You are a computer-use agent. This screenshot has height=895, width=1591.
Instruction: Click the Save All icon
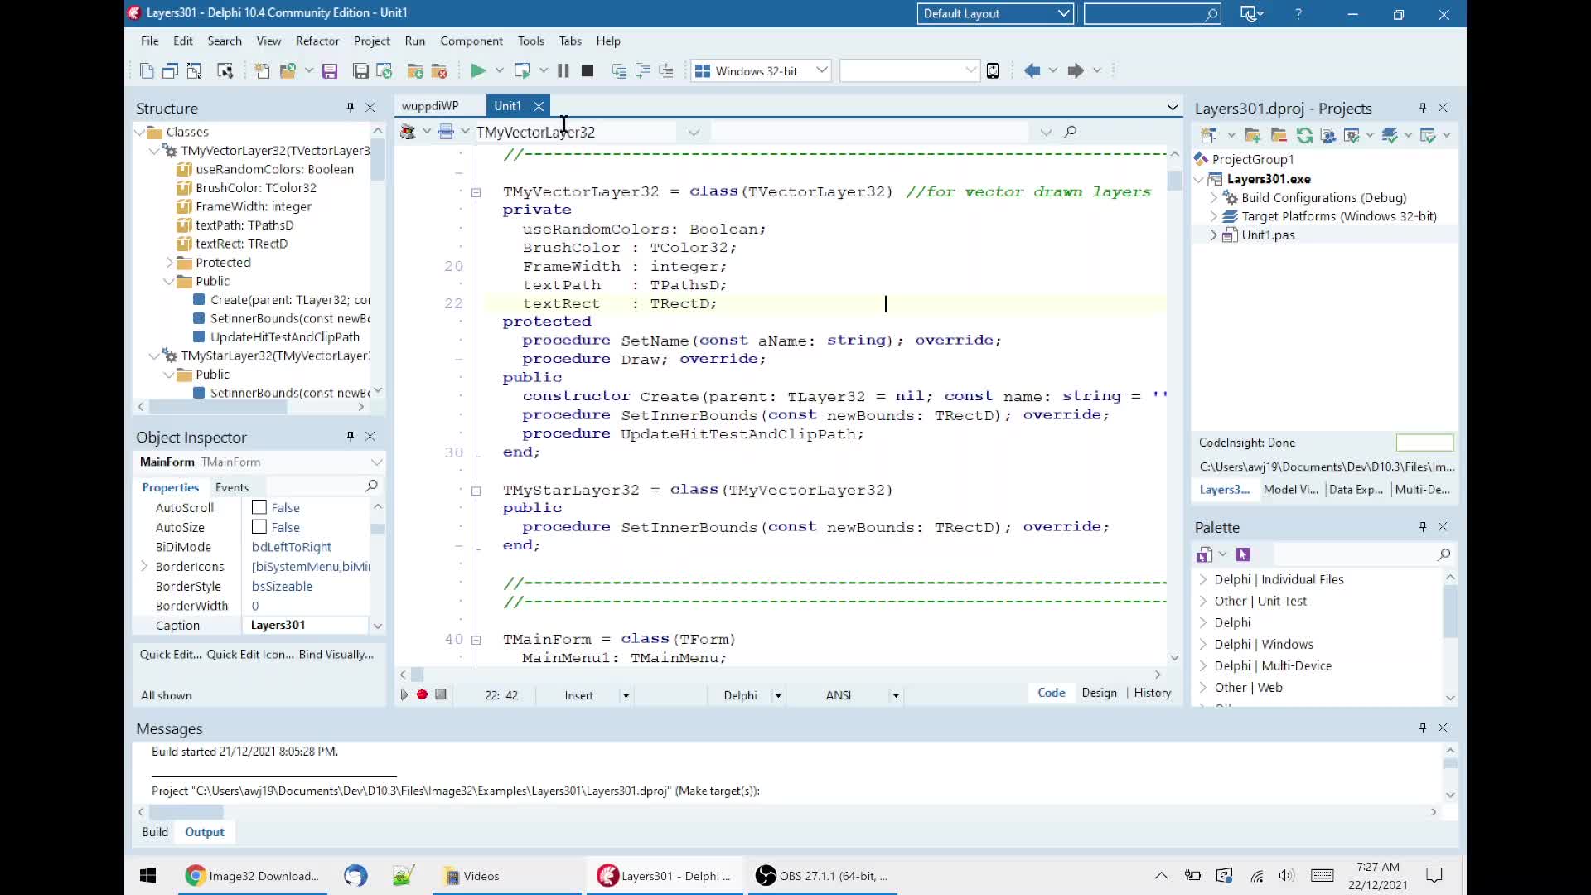(360, 70)
